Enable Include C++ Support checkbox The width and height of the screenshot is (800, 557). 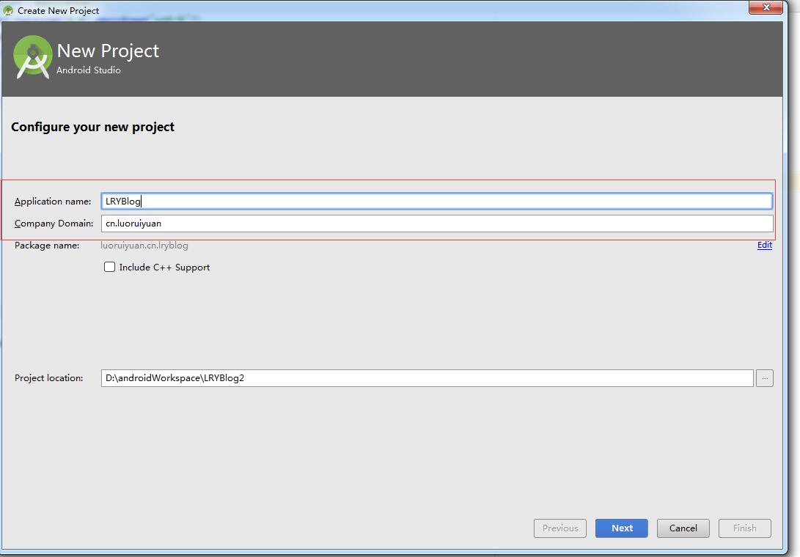tap(110, 267)
